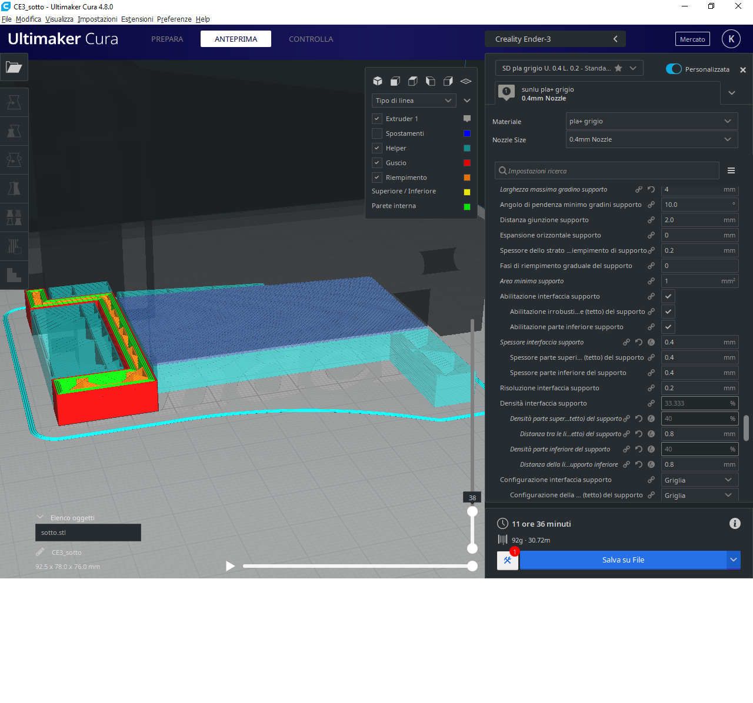Select the Mirror tool in left toolbar
Viewport: 753px width, 703px height.
[14, 189]
